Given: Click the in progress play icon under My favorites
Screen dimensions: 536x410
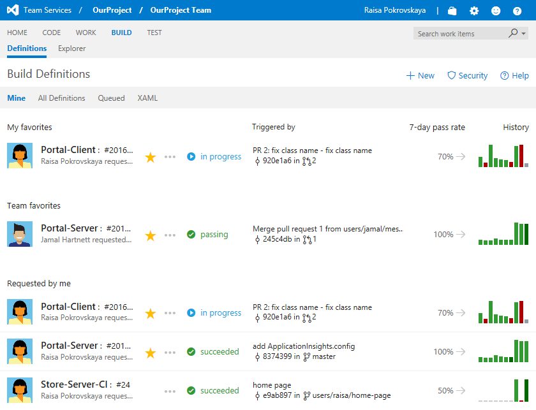Looking at the screenshot, I should [191, 156].
